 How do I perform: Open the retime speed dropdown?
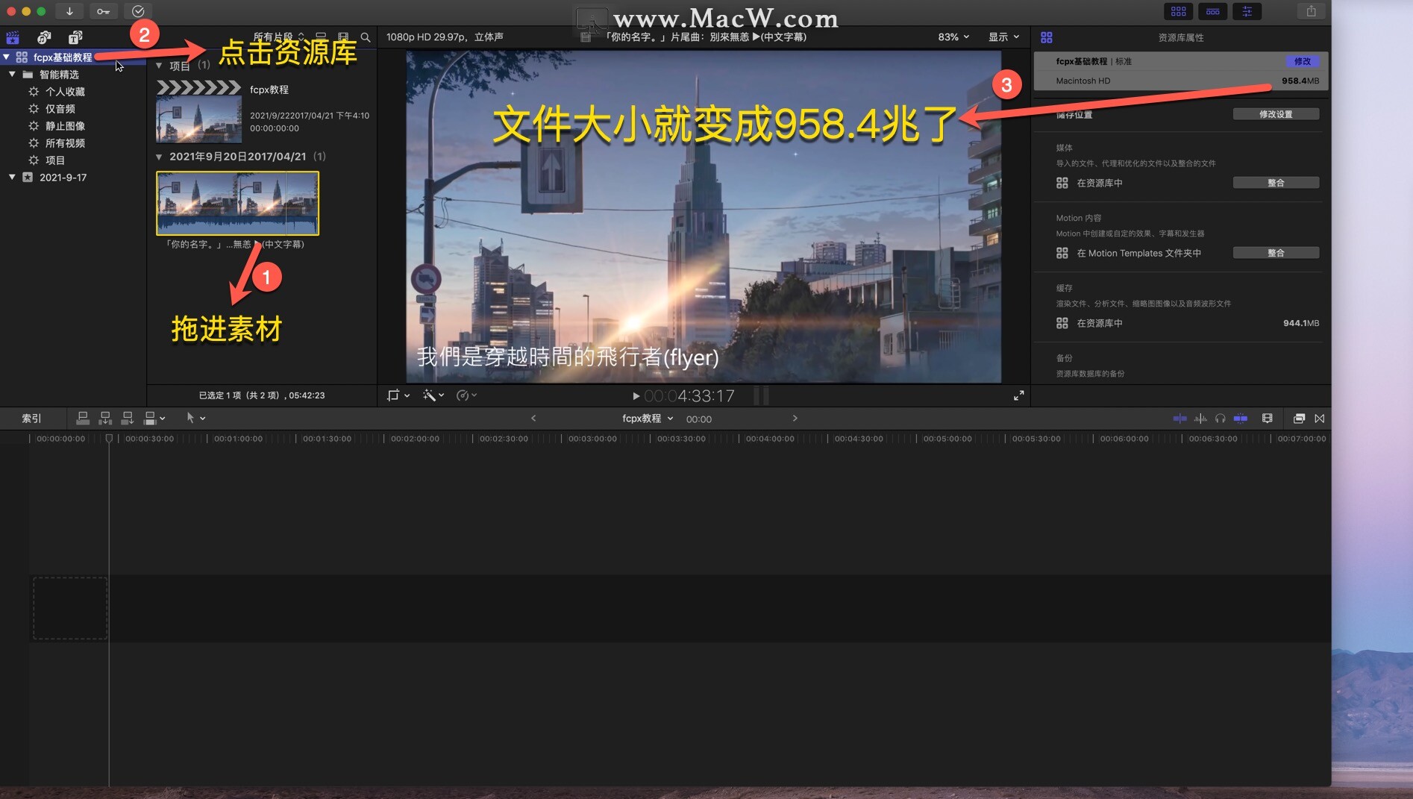466,395
